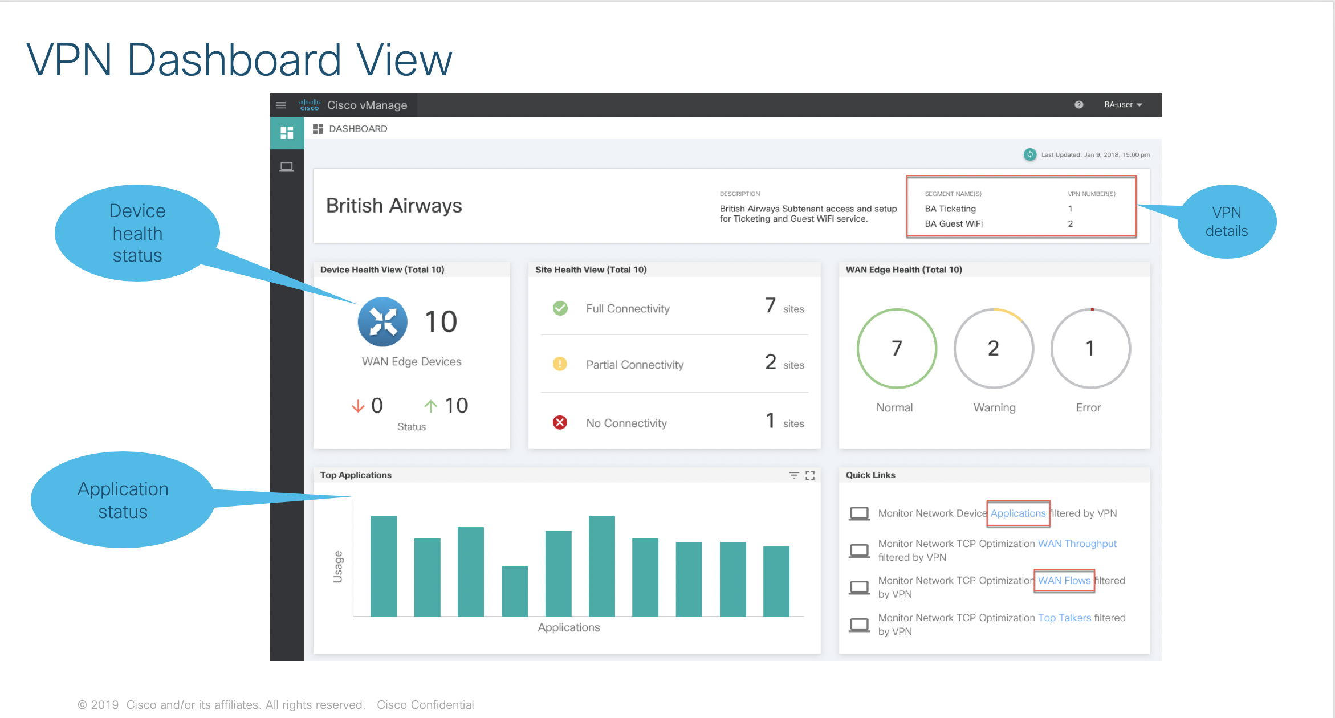Expand Top Applications to full screen
Image resolution: width=1335 pixels, height=718 pixels.
[x=810, y=475]
